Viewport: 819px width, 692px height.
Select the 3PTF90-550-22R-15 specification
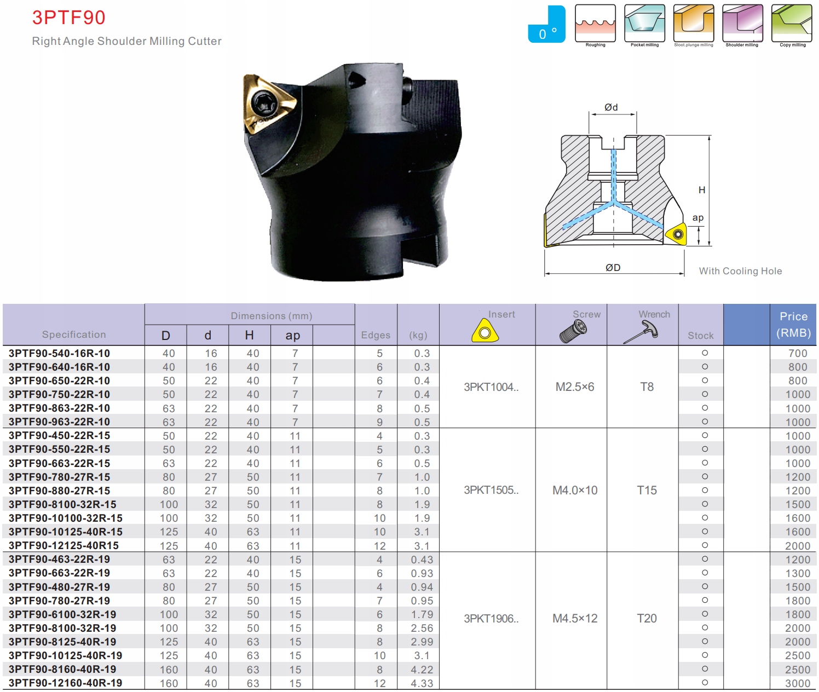pos(59,449)
